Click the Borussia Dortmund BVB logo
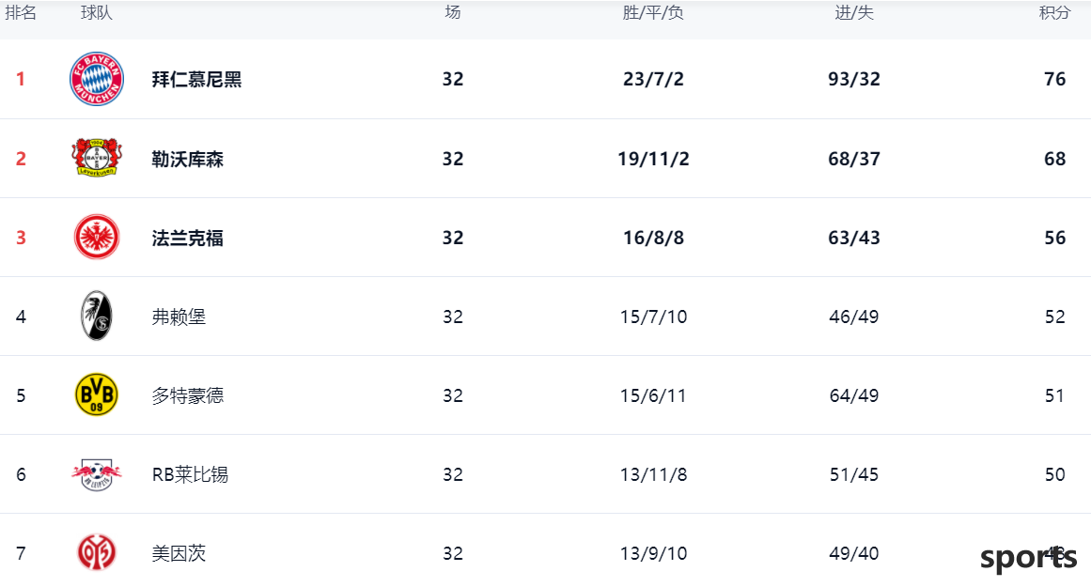This screenshot has height=587, width=1091. (x=97, y=395)
